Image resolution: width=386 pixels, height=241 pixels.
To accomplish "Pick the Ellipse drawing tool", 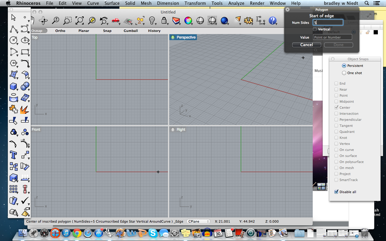I will pyautogui.click(x=25, y=40).
